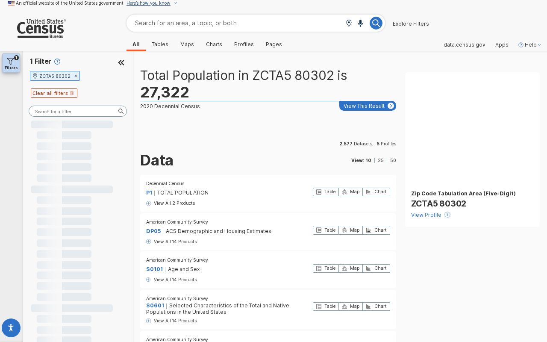Open Map view for S0601
The height and width of the screenshot is (342, 547).
click(350, 307)
